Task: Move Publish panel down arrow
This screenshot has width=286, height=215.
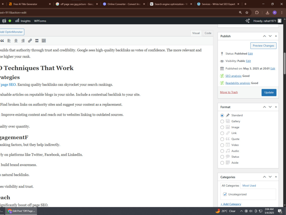Action: click(x=270, y=36)
